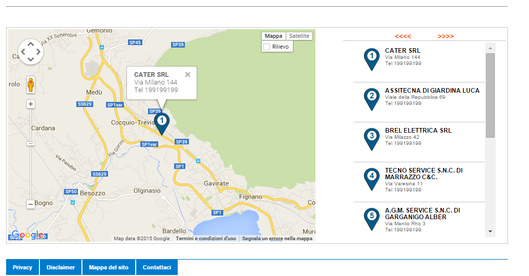Click map zoom in plus button
The width and height of the screenshot is (529, 276).
31,104
